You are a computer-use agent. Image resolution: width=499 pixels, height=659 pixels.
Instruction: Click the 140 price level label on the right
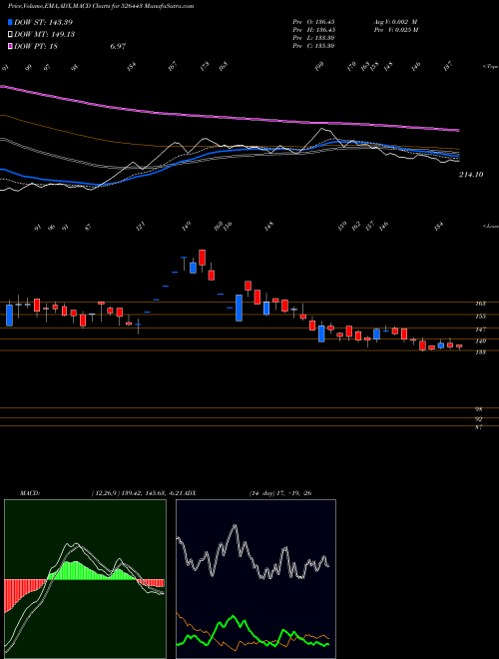pos(481,340)
